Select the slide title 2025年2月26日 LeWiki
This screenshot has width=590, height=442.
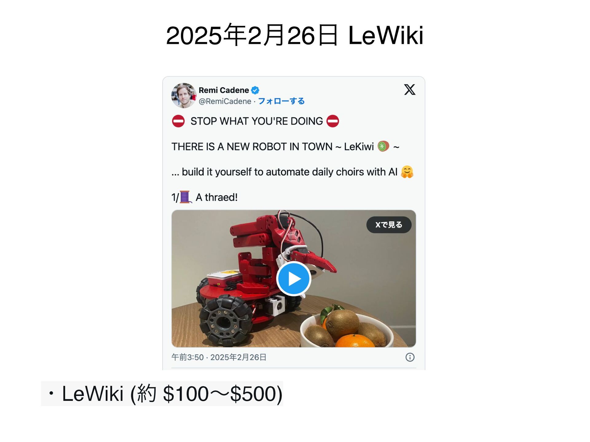tap(295, 35)
